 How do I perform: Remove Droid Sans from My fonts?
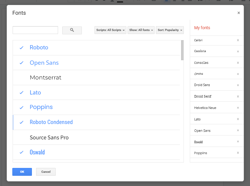tap(238, 85)
